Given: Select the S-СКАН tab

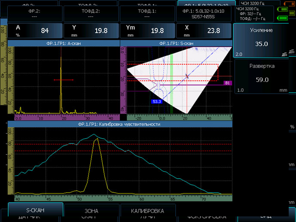Looking at the screenshot, I should 36,210.
